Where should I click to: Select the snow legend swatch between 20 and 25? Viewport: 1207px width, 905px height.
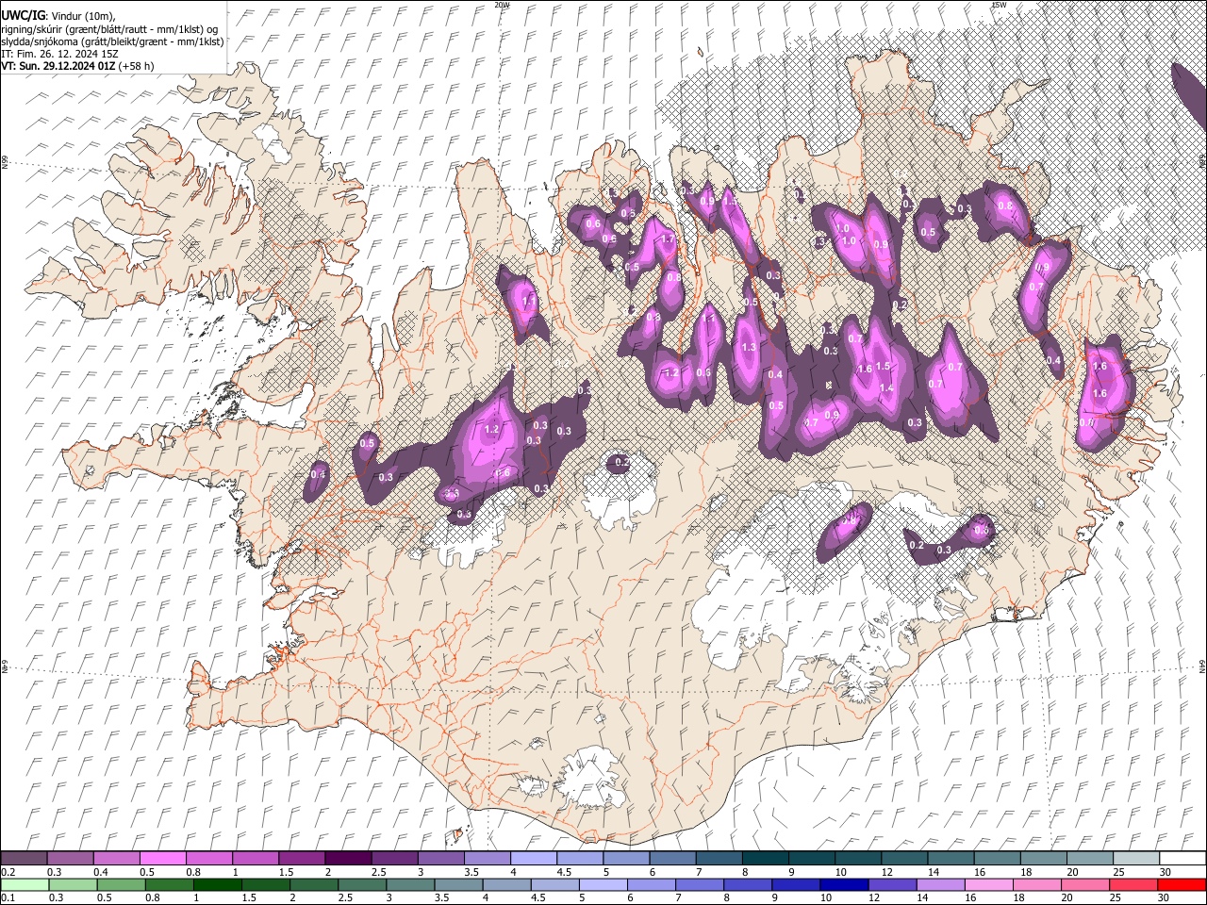[1090, 859]
